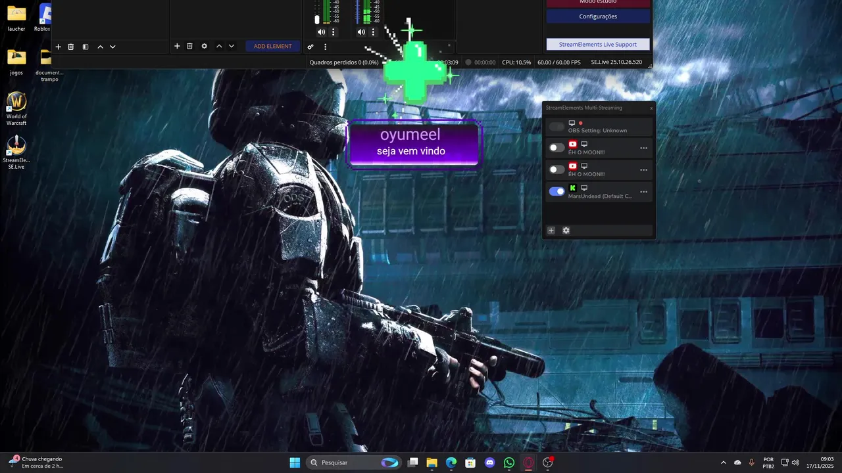
Task: Open the jogos desktop folder
Action: pyautogui.click(x=16, y=62)
